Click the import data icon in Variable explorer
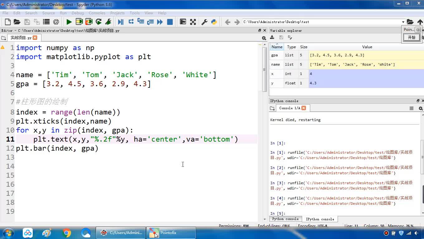Image resolution: width=424 pixels, height=239 pixels. coord(272,37)
